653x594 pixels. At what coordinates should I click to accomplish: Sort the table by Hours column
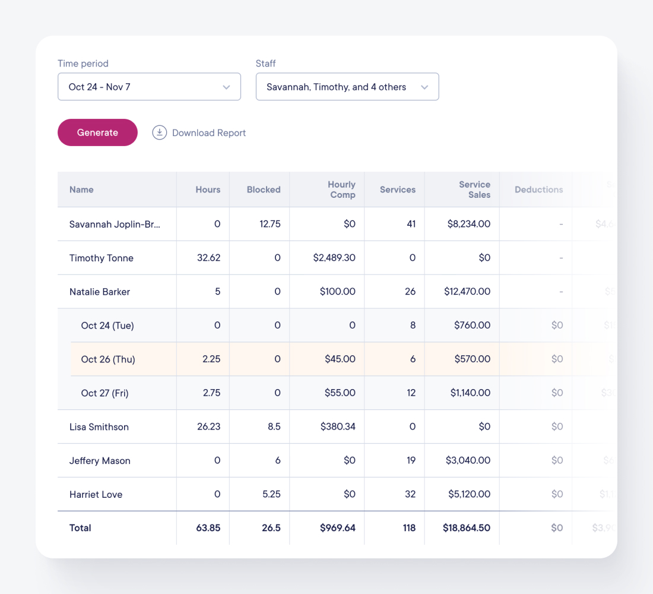(208, 189)
